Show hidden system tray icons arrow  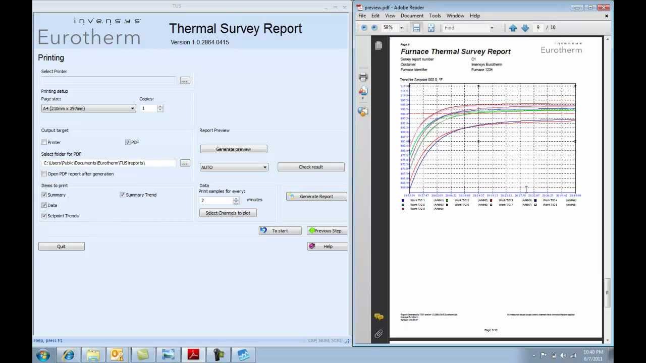click(534, 356)
